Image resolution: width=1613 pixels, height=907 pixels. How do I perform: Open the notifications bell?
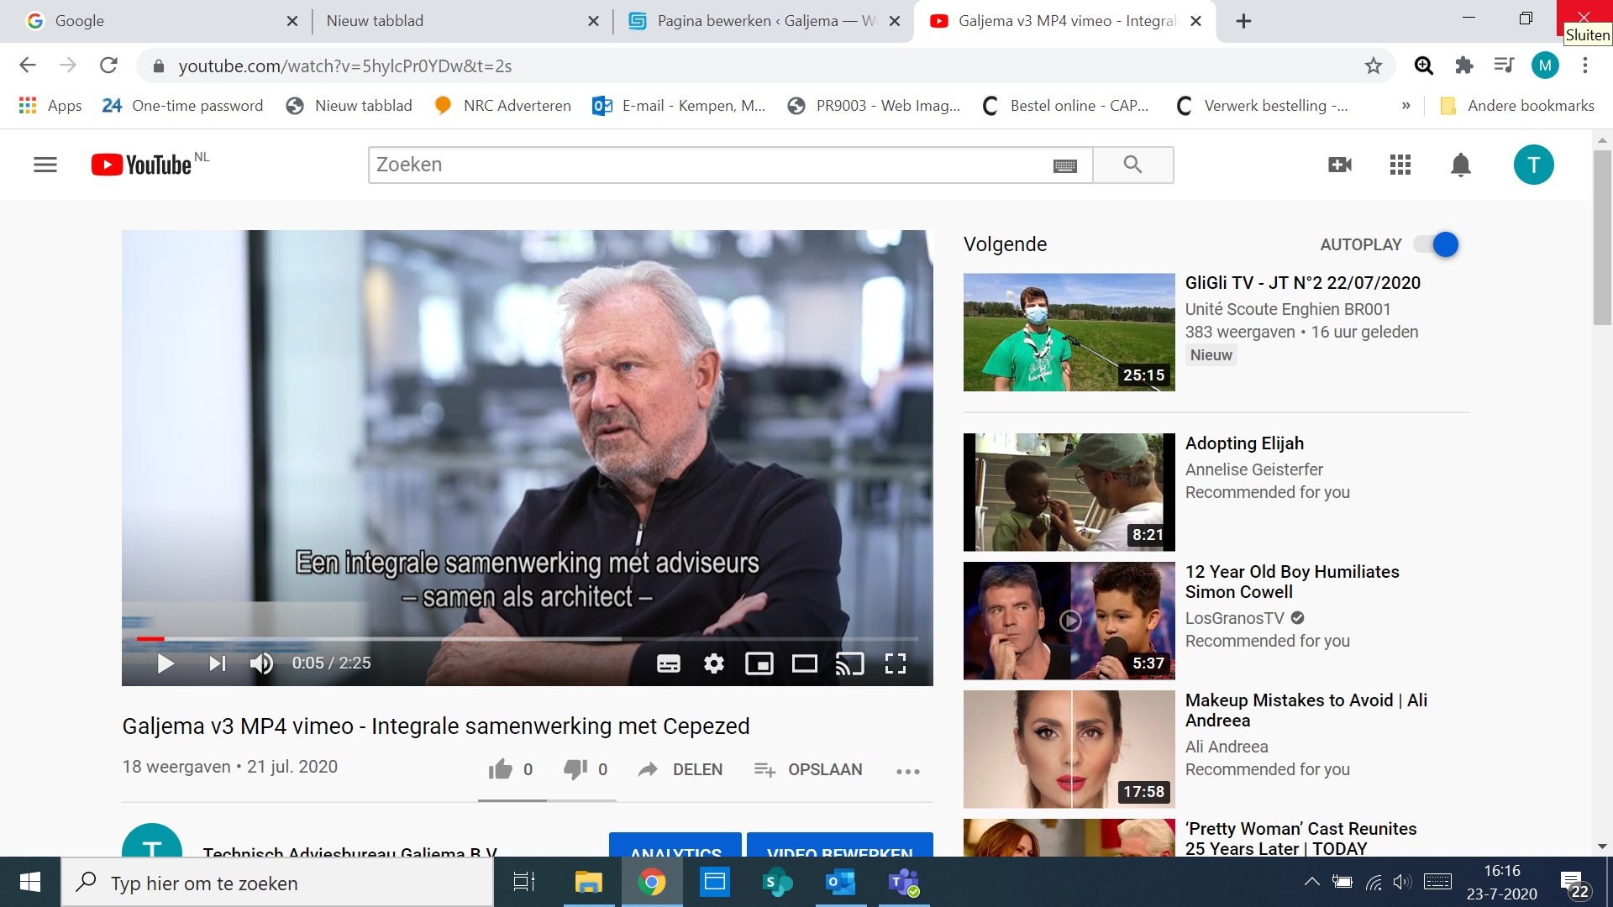point(1461,165)
